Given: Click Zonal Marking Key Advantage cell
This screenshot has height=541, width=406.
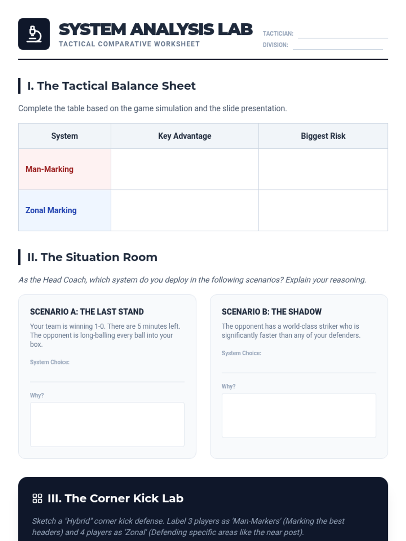Looking at the screenshot, I should point(184,210).
